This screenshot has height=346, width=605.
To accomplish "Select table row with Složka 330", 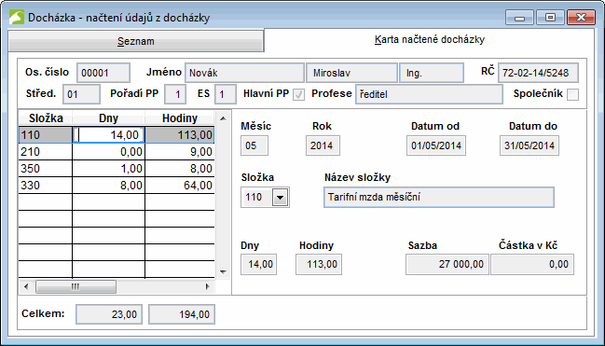I will 117,185.
